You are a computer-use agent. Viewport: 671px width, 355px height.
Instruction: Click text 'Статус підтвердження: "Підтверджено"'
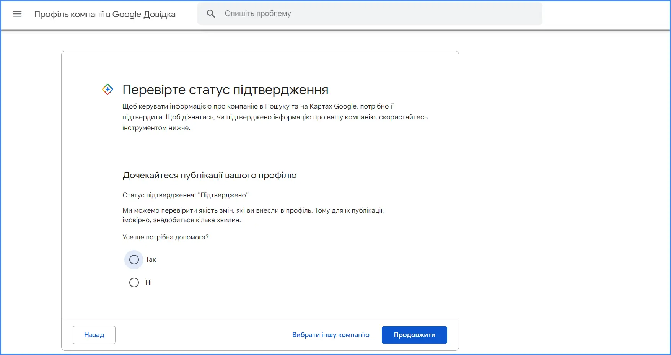(186, 195)
